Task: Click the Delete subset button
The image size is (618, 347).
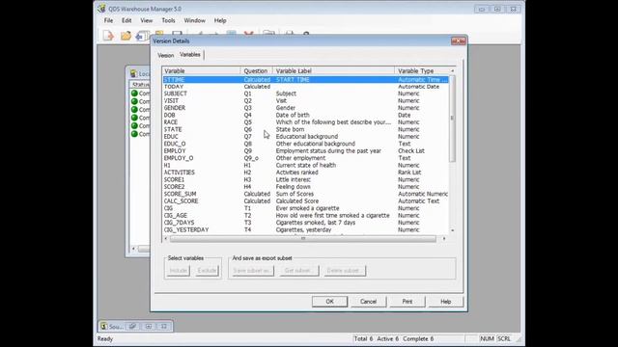Action: 345,271
